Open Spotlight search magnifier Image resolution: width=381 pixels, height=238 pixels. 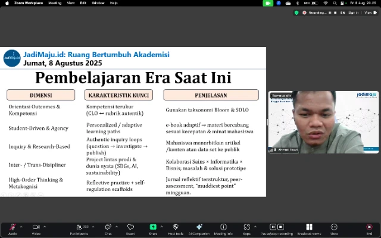(x=335, y=3)
